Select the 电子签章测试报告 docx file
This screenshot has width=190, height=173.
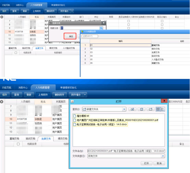100,124
